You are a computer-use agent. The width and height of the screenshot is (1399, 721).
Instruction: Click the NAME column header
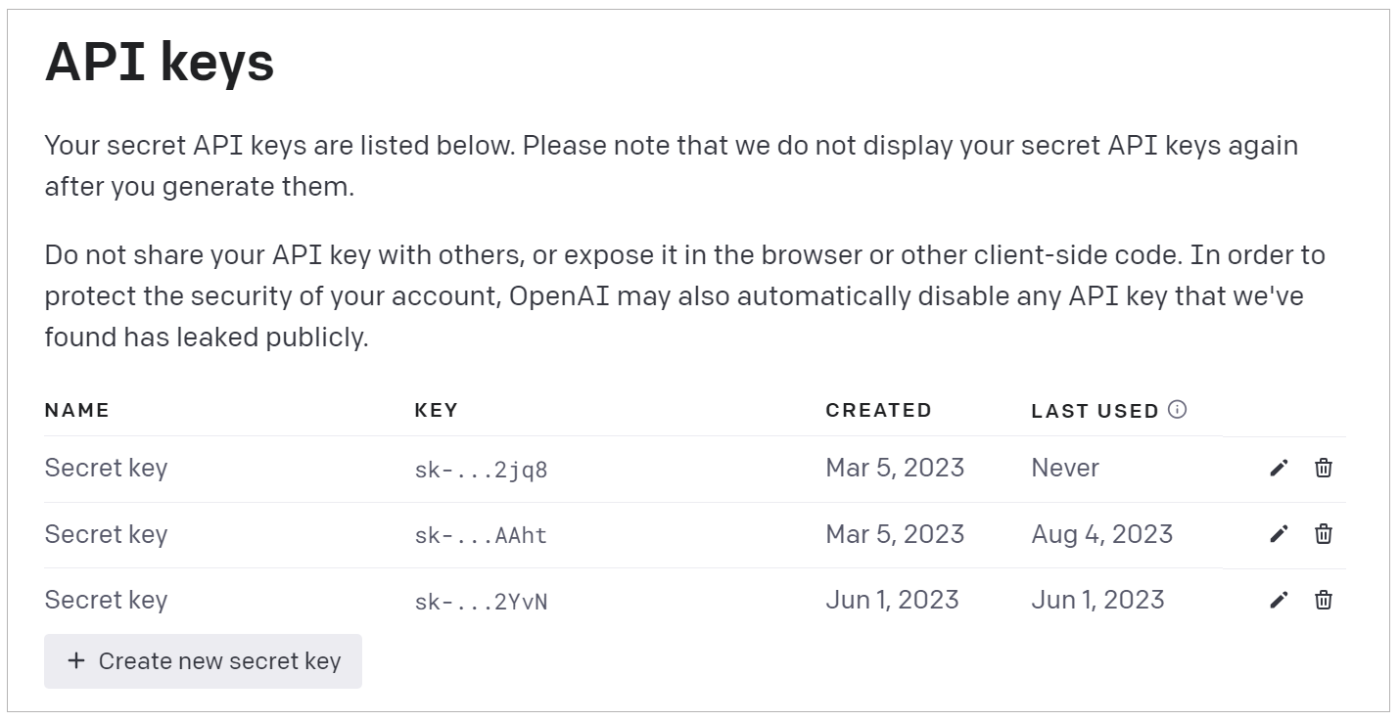[x=77, y=410]
